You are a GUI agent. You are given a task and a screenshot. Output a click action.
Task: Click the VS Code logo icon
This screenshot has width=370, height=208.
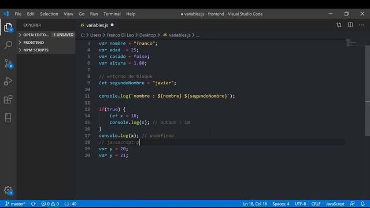coord(6,14)
